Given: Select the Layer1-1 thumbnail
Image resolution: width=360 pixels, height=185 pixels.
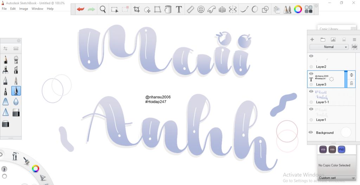Looking at the screenshot, I should click(x=321, y=95).
